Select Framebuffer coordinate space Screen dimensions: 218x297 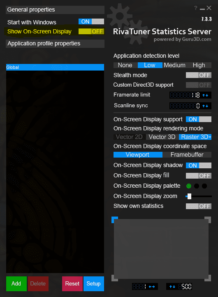coord(187,155)
